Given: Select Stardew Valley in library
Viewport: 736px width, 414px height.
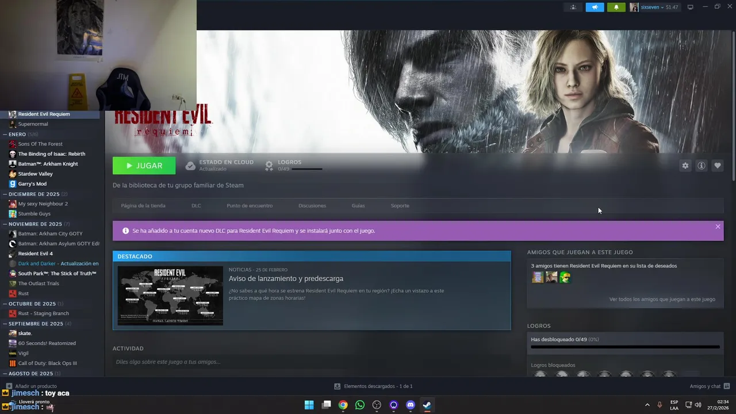Looking at the screenshot, I should click(50, 174).
